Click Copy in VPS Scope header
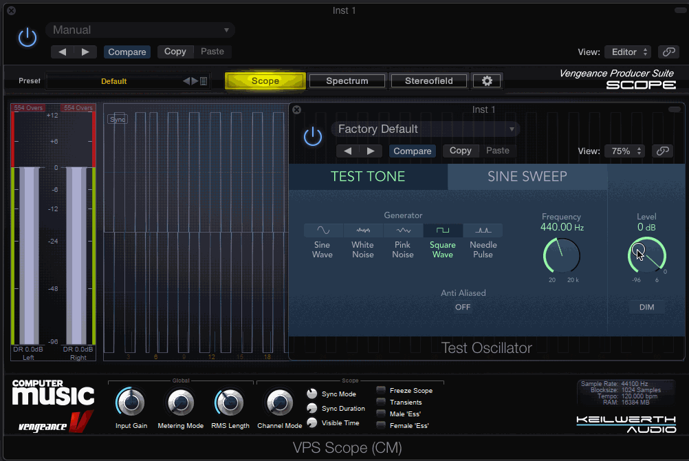689x461 pixels. pos(175,52)
